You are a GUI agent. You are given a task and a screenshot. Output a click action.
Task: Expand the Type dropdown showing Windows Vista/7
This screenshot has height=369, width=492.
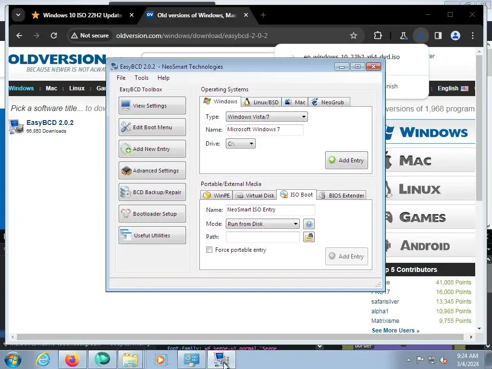(x=267, y=117)
